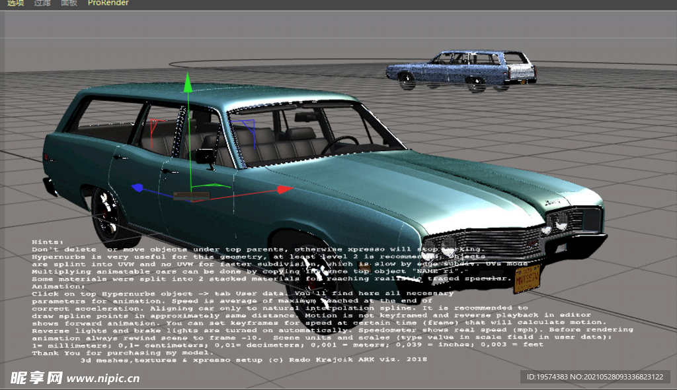Open the ProRender menu
Screen dimensions: 677x390
pos(108,3)
